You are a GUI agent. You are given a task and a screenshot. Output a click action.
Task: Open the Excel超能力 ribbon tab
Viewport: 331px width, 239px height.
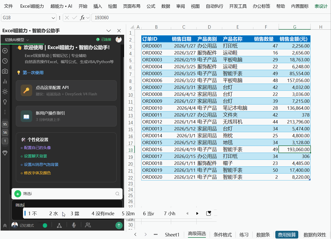tap(32, 6)
